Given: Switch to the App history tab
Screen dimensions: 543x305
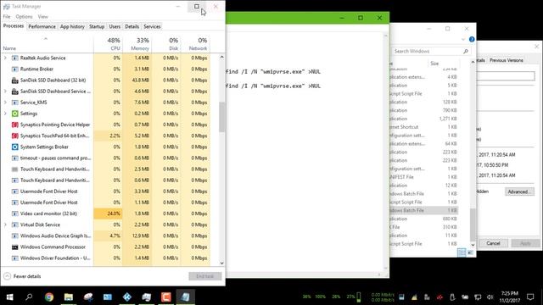Looking at the screenshot, I should [x=72, y=26].
